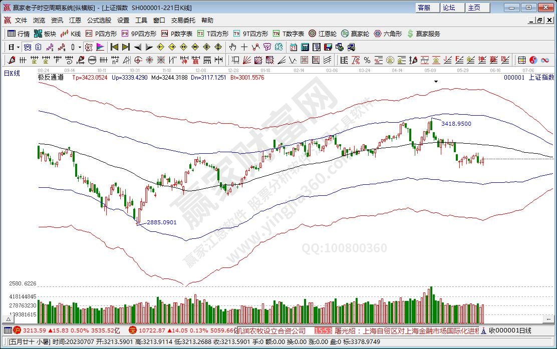Expand the candlestick style dropdown arrow
Image resolution: width=557 pixels, height=349 pixels.
click(80, 47)
